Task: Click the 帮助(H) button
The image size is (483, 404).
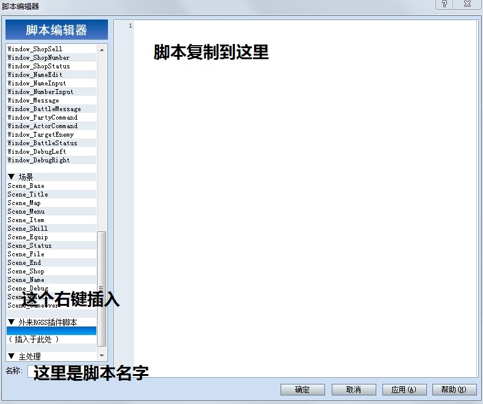Action: [x=454, y=389]
